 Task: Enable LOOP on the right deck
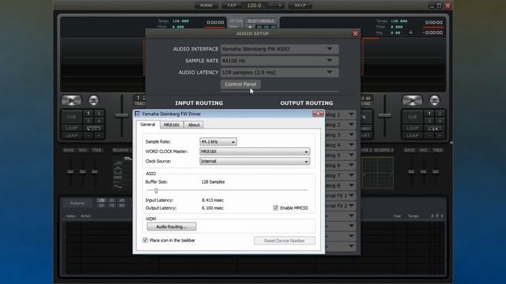[x=413, y=128]
